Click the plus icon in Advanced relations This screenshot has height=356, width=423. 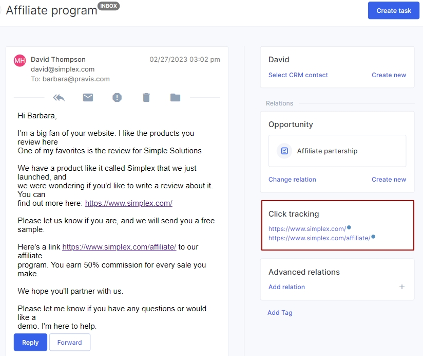(402, 287)
